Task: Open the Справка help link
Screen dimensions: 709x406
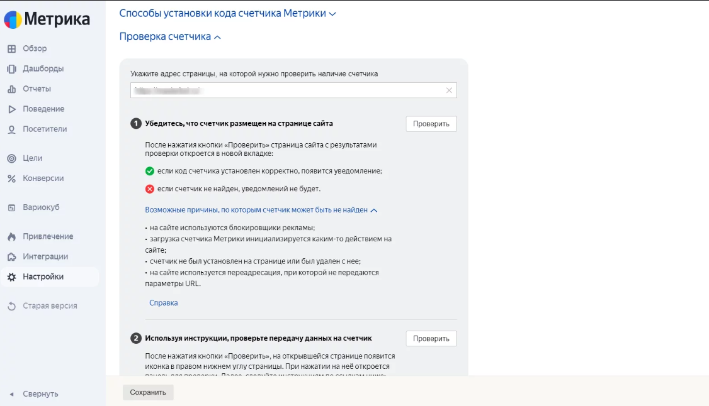Action: click(164, 303)
